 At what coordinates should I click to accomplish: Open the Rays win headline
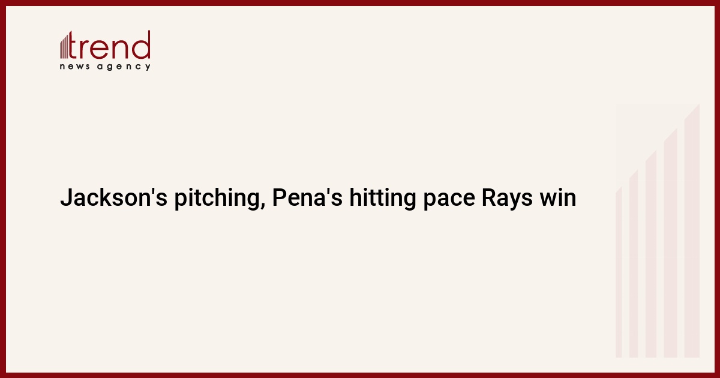pyautogui.click(x=317, y=198)
